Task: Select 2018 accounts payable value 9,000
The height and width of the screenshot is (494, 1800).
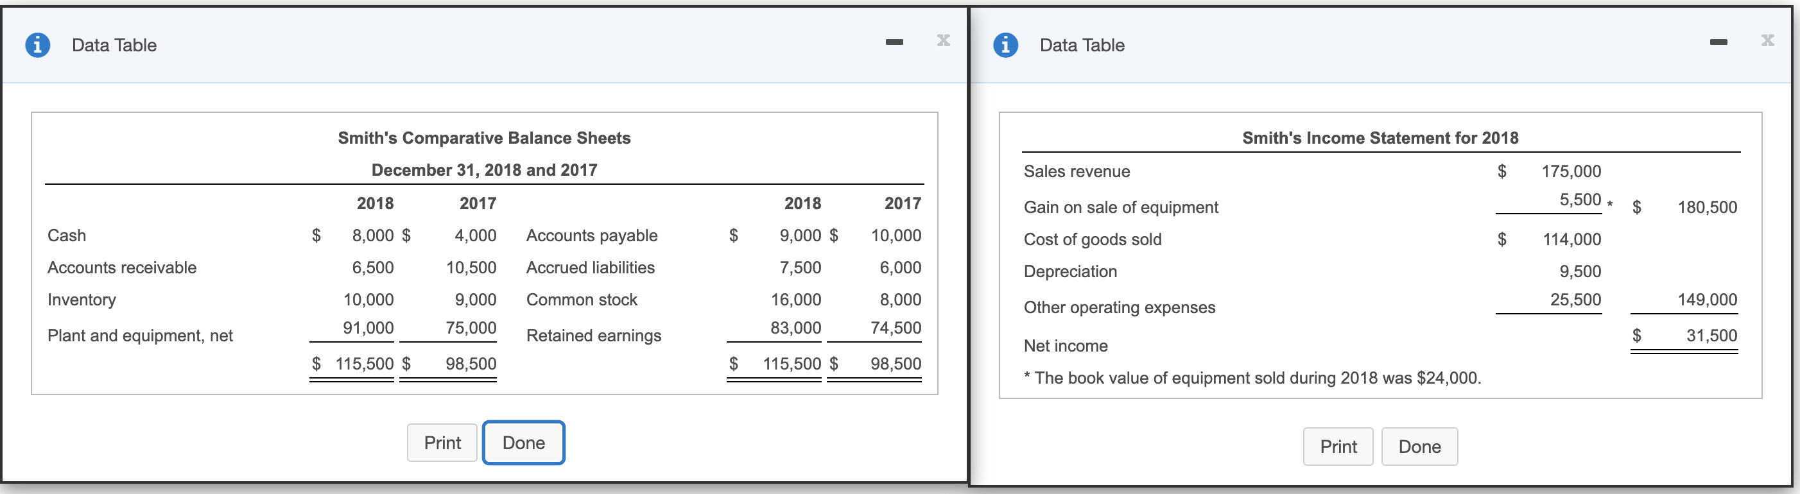Action: [x=800, y=235]
